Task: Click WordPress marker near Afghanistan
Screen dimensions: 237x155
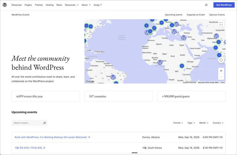Action: click(x=216, y=36)
